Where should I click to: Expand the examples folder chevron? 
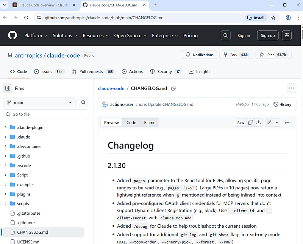pos(5,184)
